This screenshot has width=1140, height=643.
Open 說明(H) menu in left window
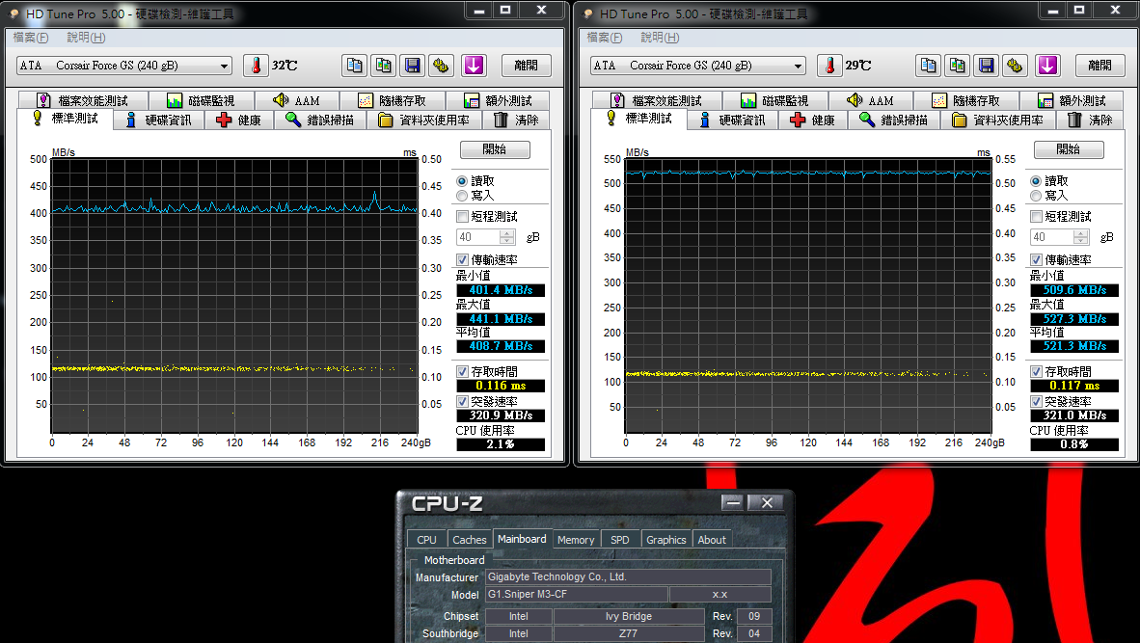click(86, 37)
